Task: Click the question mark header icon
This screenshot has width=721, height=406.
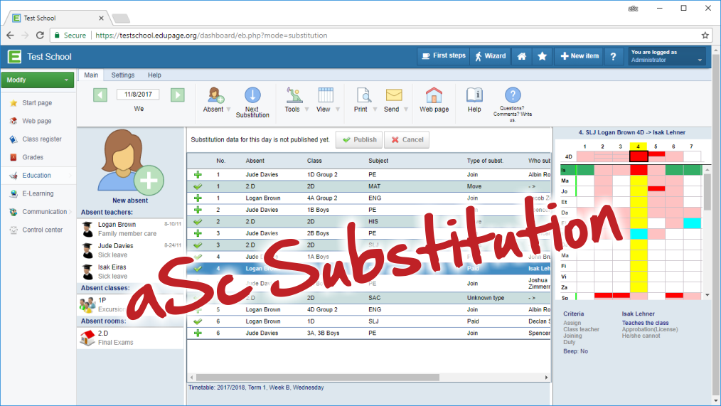Action: click(613, 56)
